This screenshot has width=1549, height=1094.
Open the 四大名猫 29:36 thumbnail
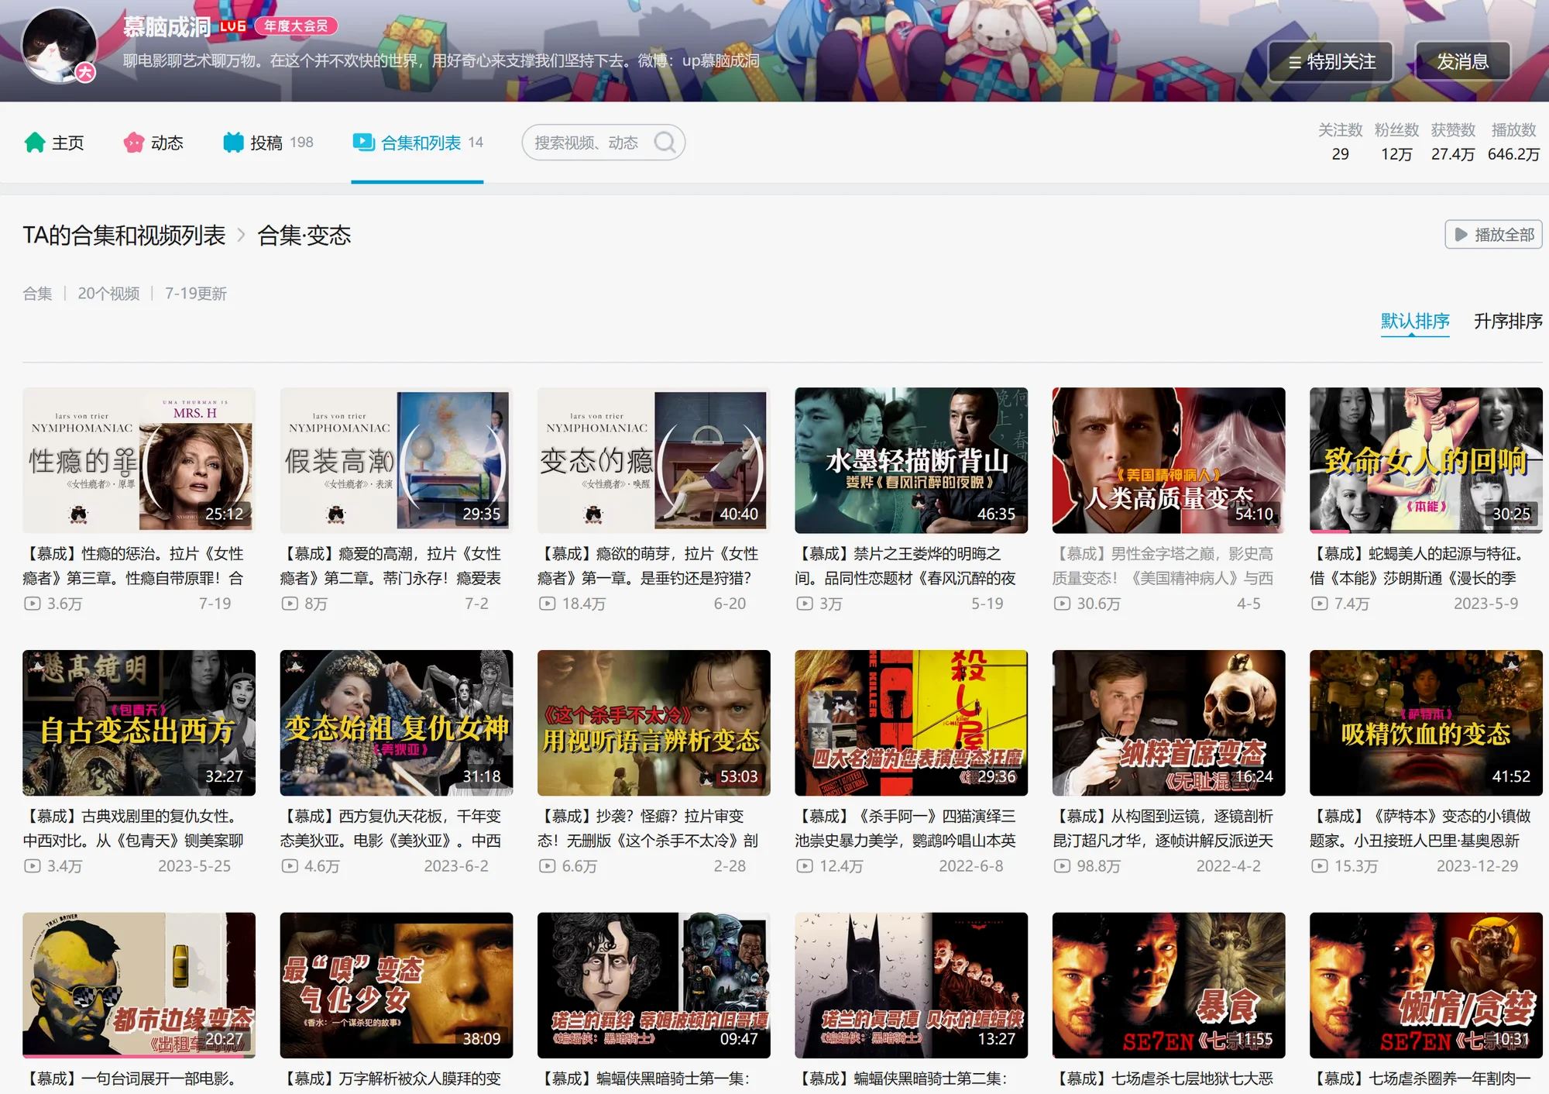point(911,723)
